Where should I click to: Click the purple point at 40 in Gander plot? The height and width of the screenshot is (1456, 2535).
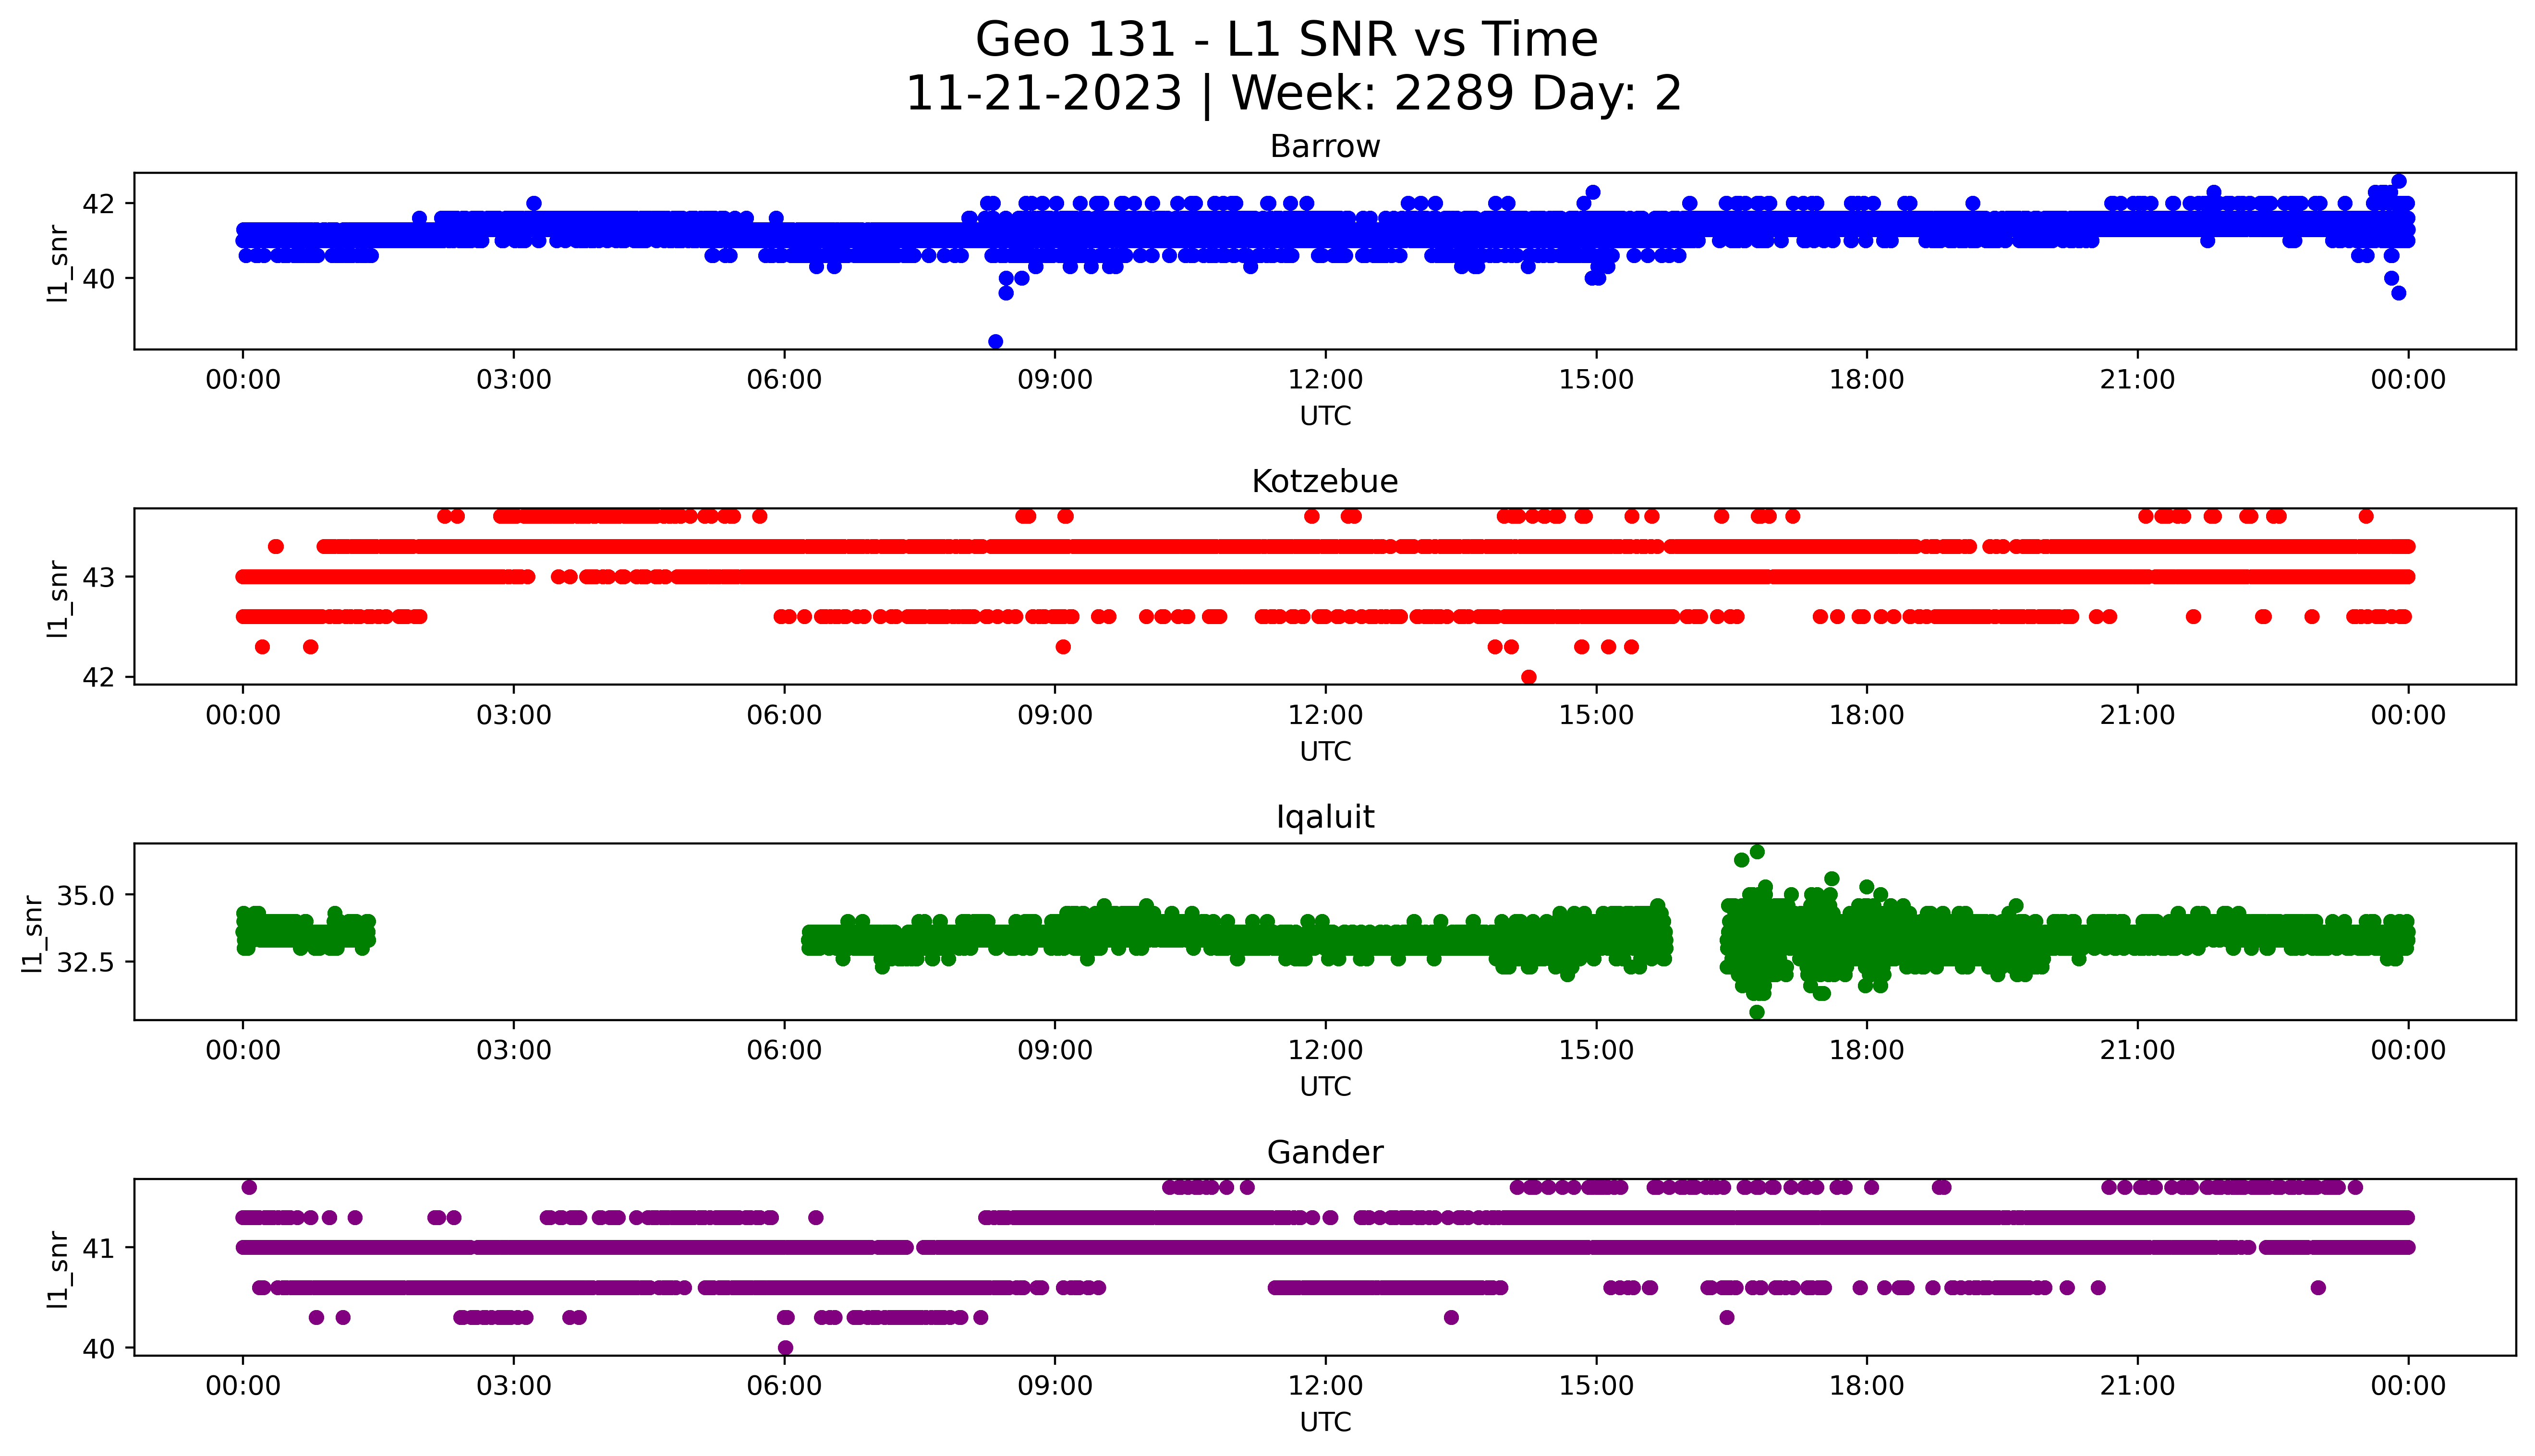785,1348
